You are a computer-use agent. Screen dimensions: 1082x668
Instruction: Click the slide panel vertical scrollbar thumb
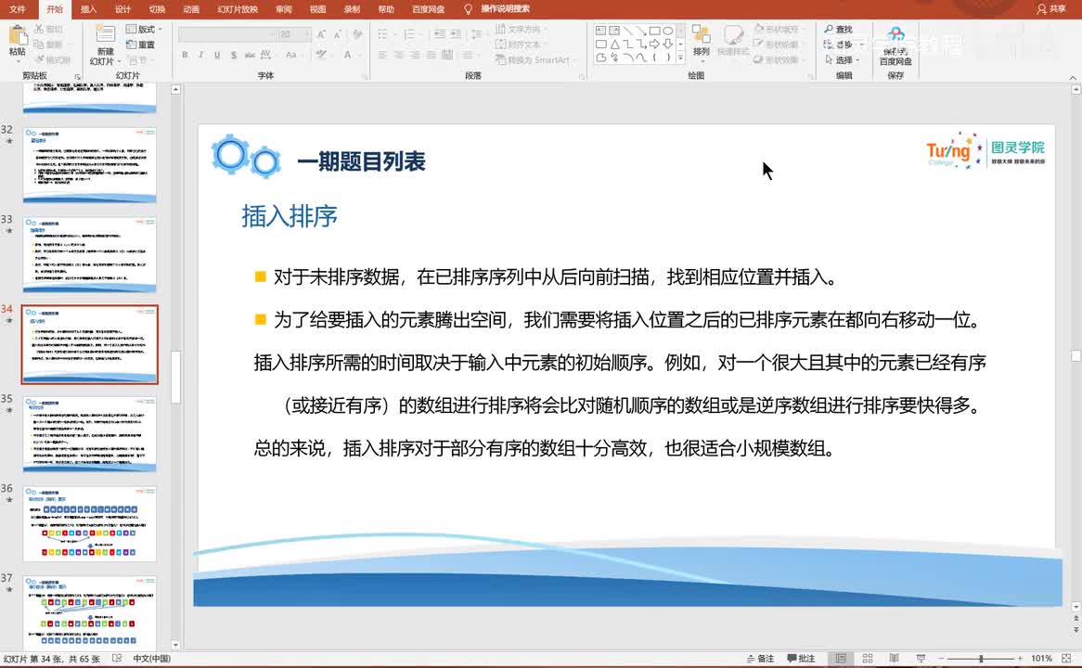pyautogui.click(x=176, y=377)
